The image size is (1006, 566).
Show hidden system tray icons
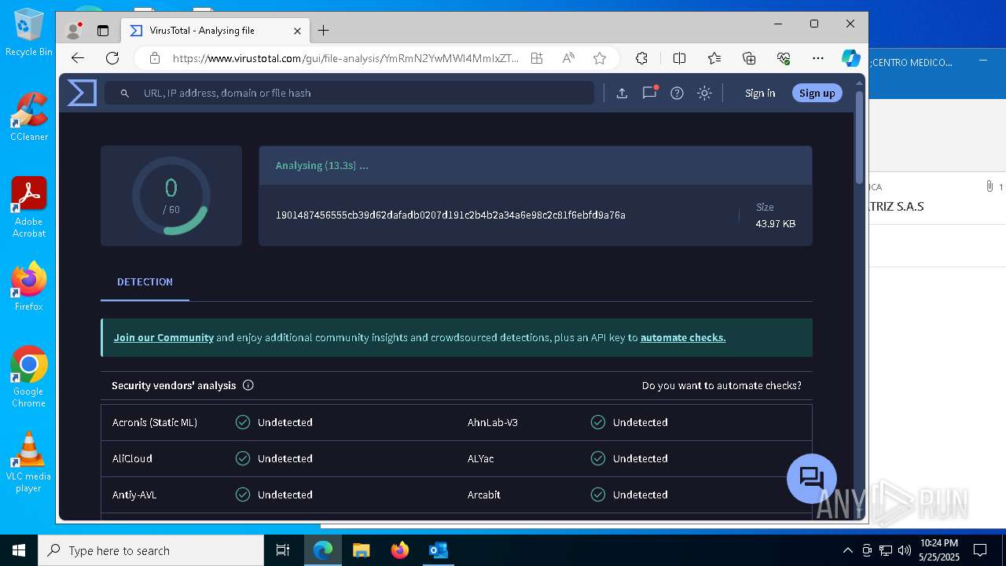847,550
